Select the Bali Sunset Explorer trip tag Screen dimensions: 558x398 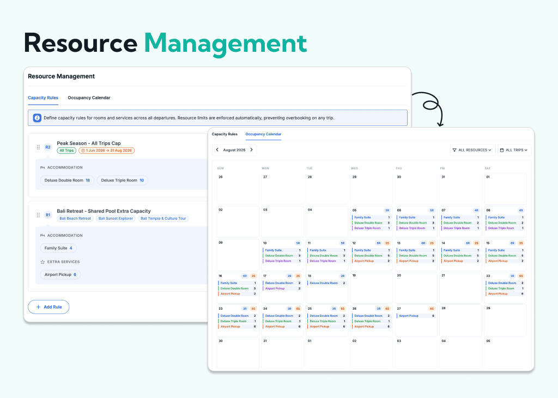(116, 219)
